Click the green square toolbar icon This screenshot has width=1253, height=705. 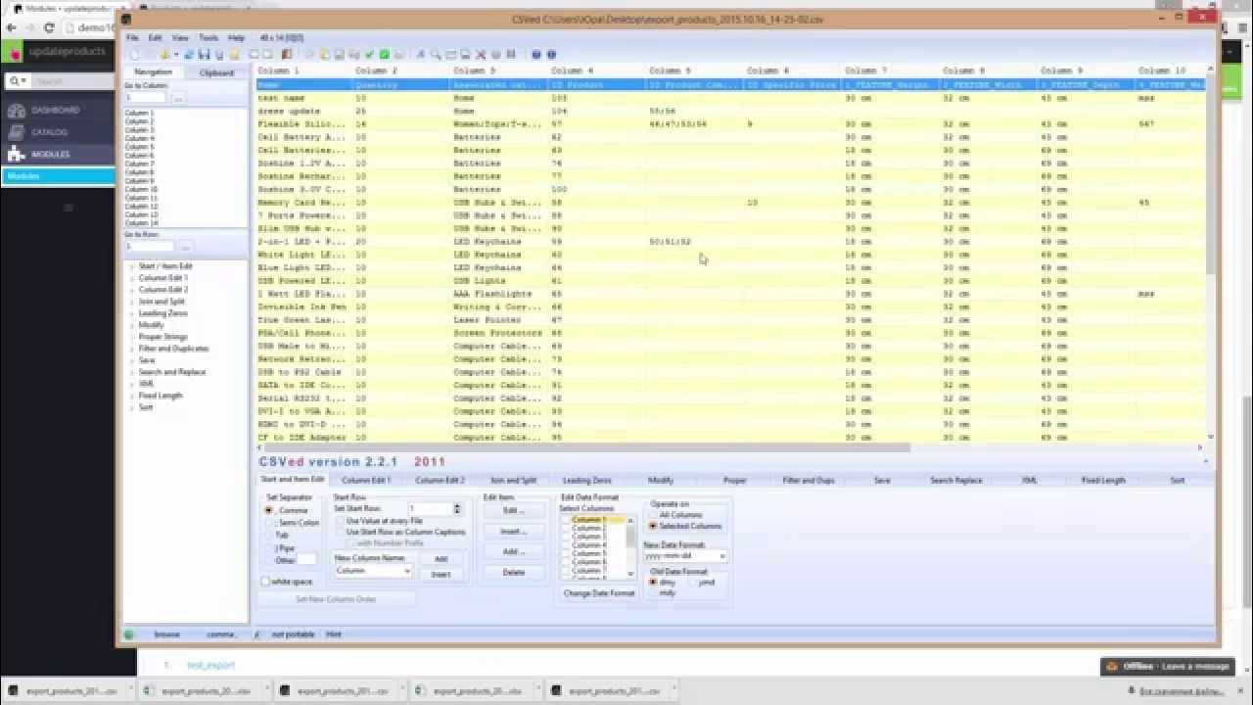pos(384,54)
